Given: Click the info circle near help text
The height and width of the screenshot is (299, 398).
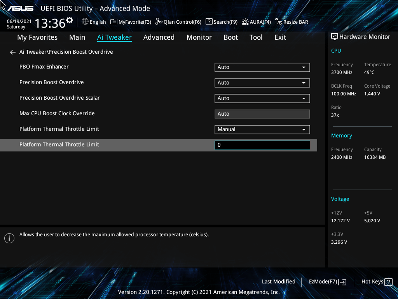Looking at the screenshot, I should [x=9, y=238].
